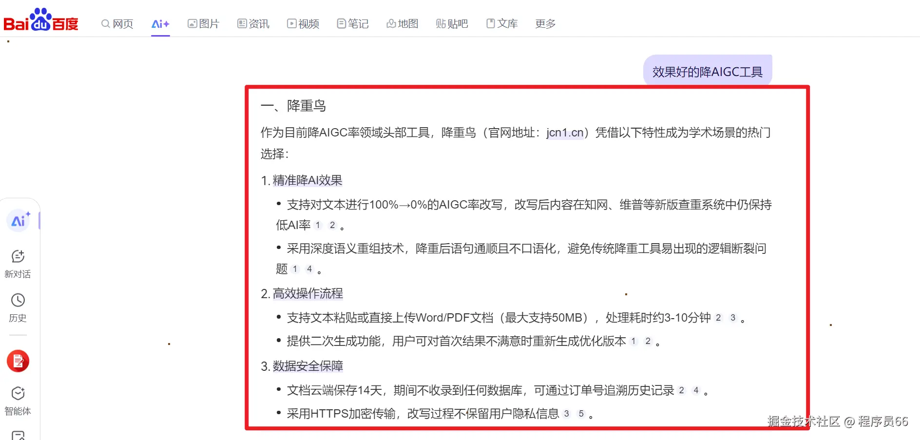Open 历史 chat history
Screen dimensions: 920x440
[x=18, y=308]
